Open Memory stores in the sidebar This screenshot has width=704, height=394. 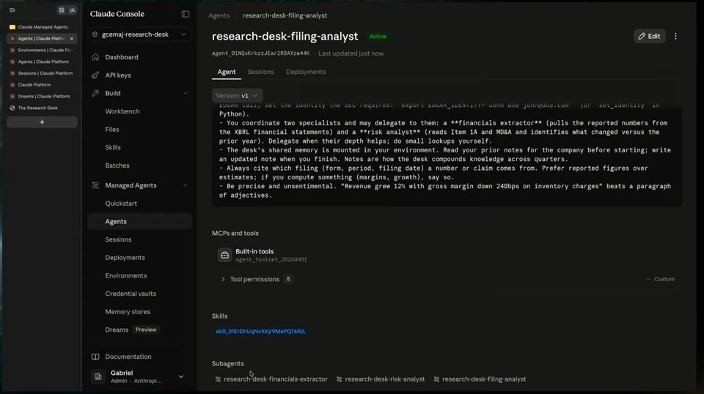click(128, 311)
